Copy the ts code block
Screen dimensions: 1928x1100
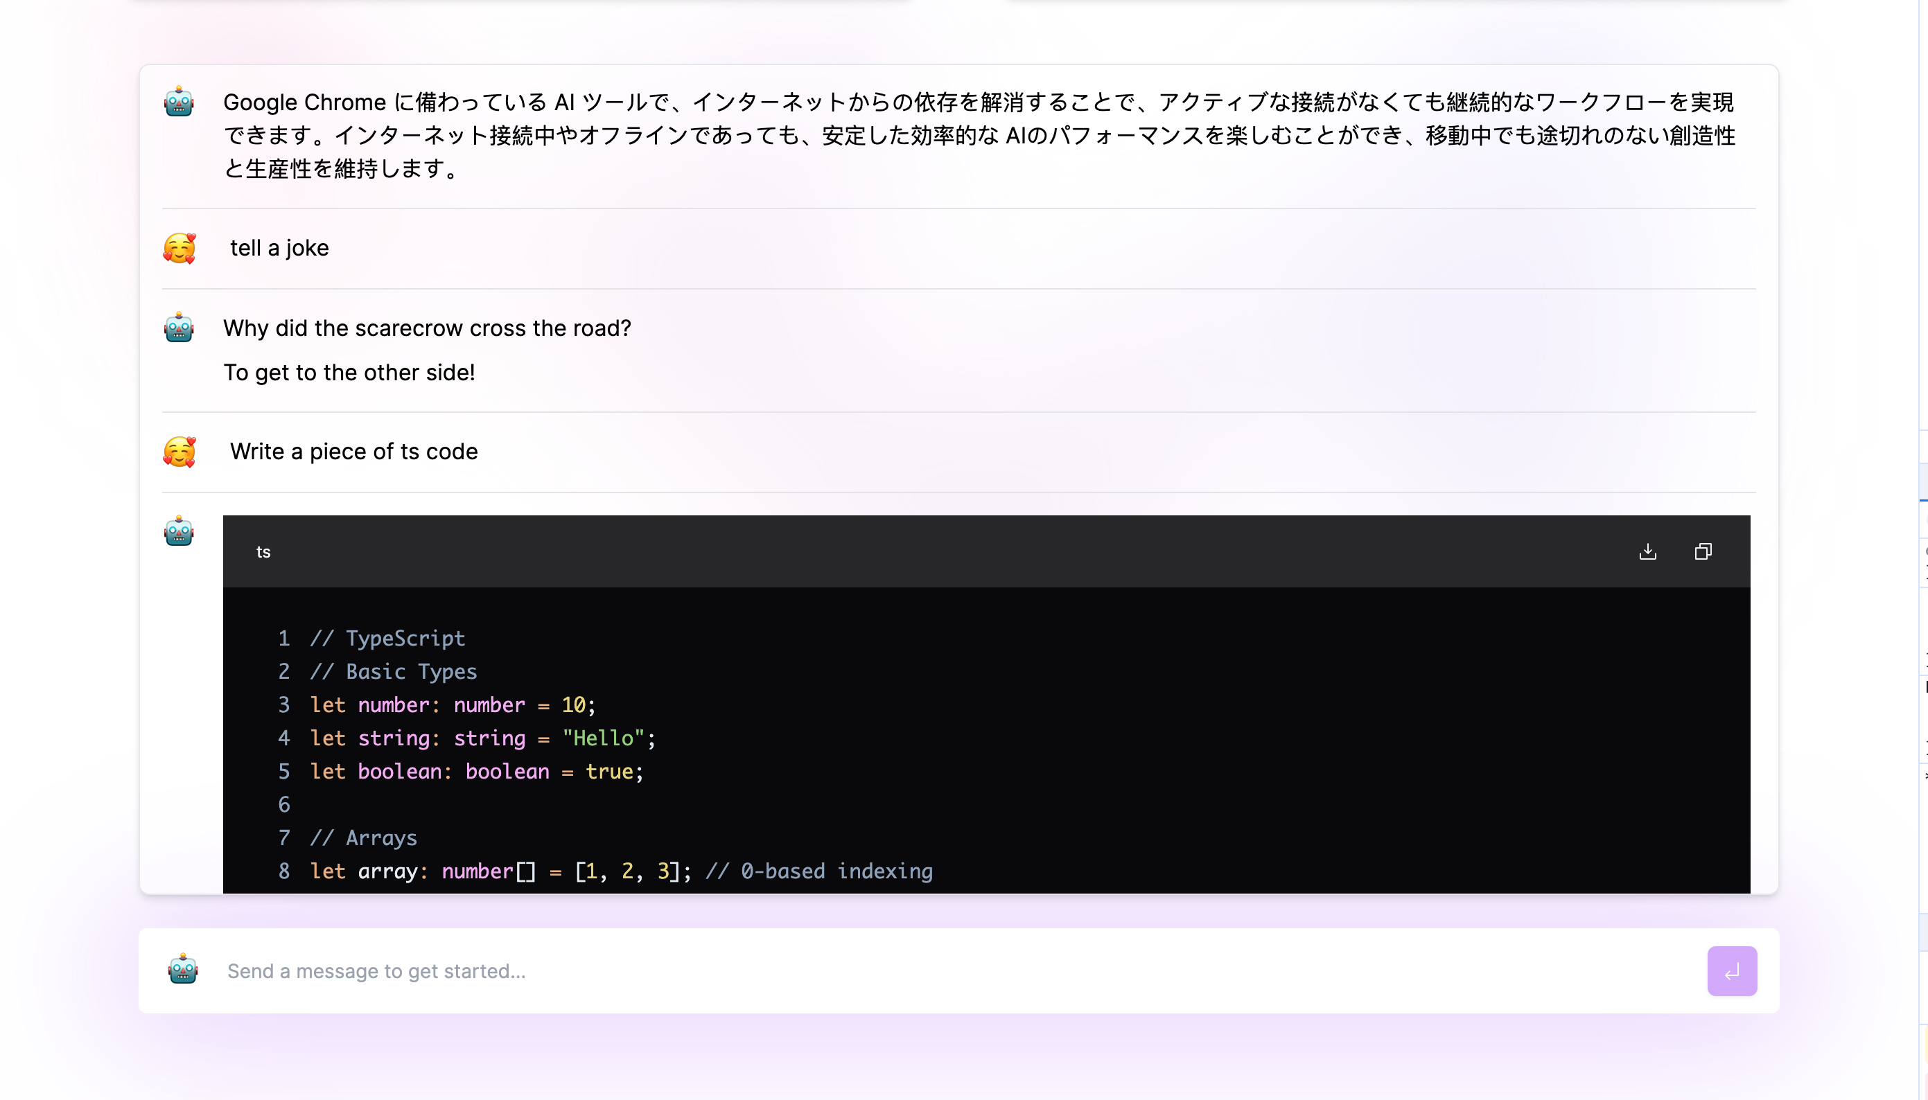pyautogui.click(x=1703, y=551)
